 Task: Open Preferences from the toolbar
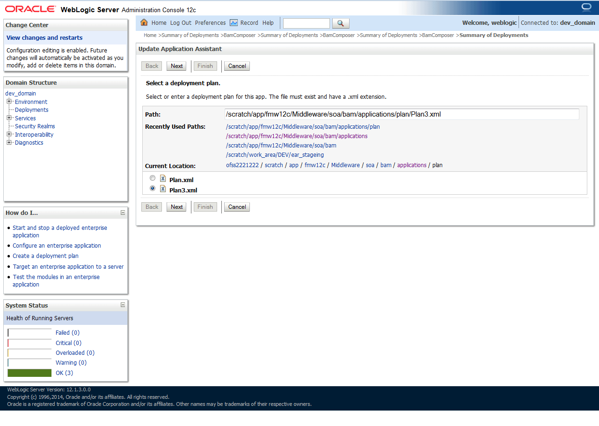pos(210,23)
